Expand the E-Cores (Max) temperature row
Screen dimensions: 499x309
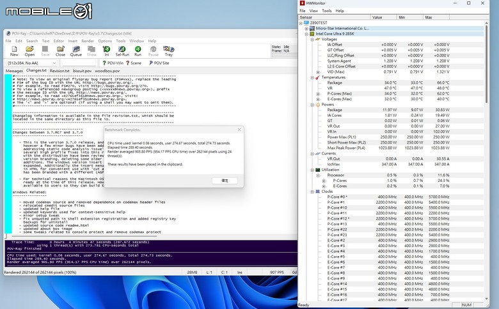click(x=318, y=99)
